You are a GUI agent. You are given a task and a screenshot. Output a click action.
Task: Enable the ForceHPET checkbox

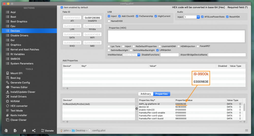point(198,46)
